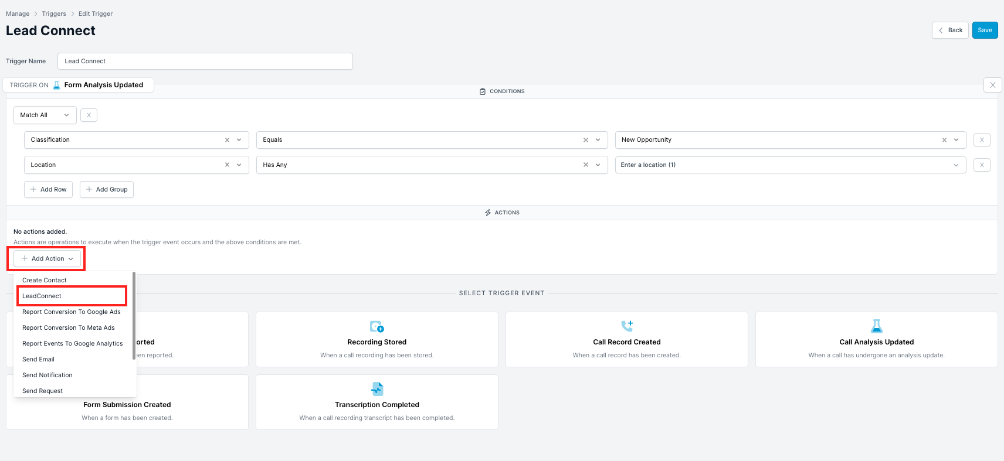Expand the Equals operator dropdown
This screenshot has width=1004, height=461.
[x=598, y=140]
